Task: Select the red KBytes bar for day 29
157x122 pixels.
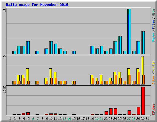Action: pyautogui.click(x=138, y=111)
